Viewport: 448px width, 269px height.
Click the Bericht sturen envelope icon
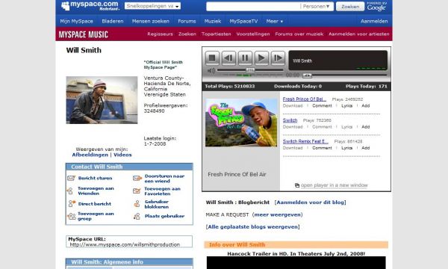(71, 179)
